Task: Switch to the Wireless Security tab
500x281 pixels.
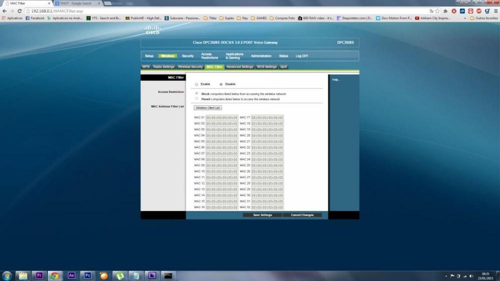Action: click(x=190, y=67)
